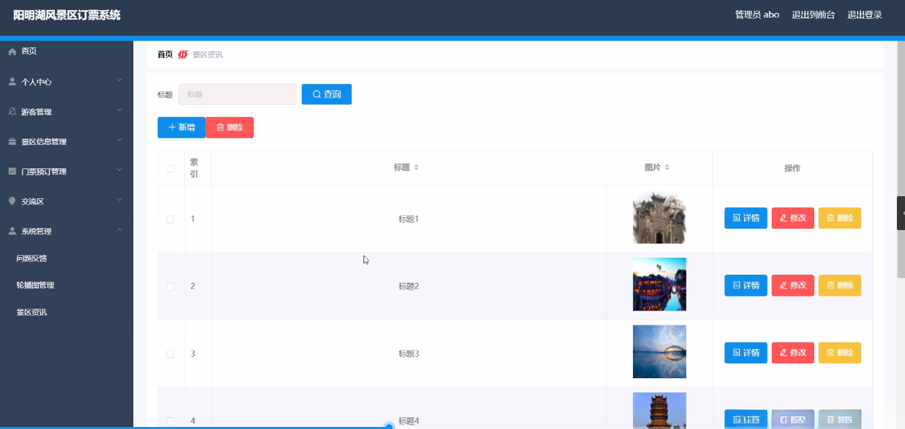Click 详情 button for 标题3 row

[746, 353]
